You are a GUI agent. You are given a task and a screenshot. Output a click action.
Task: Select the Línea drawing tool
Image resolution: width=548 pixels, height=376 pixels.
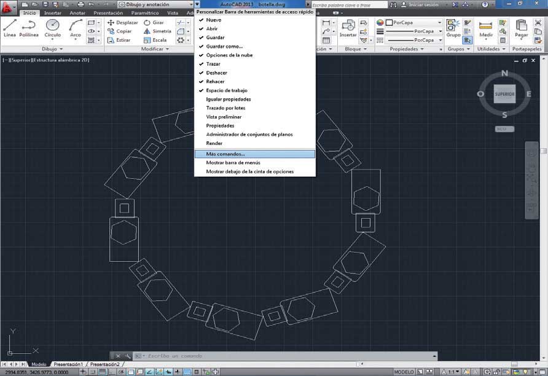click(10, 28)
